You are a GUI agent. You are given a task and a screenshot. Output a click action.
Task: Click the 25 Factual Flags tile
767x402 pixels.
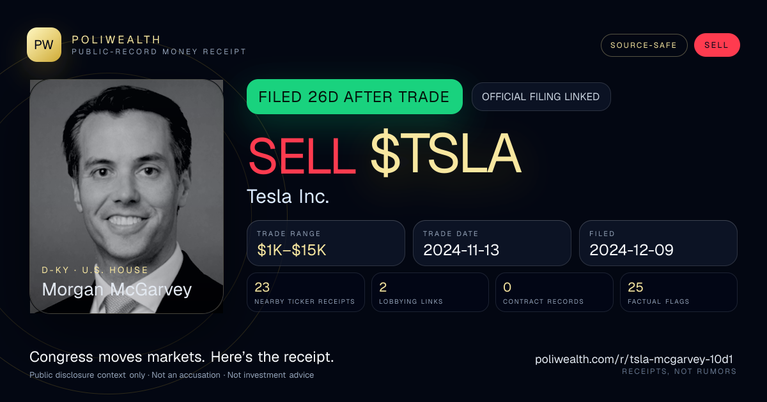point(679,292)
